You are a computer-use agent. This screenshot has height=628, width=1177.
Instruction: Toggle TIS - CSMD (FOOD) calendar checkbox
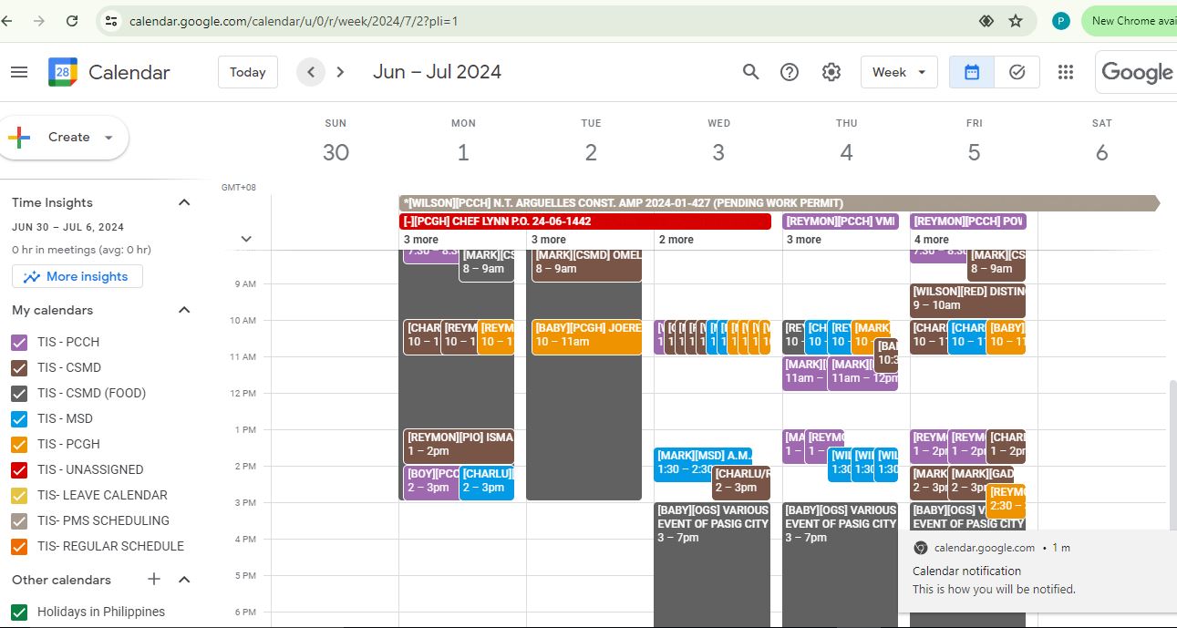(x=19, y=394)
